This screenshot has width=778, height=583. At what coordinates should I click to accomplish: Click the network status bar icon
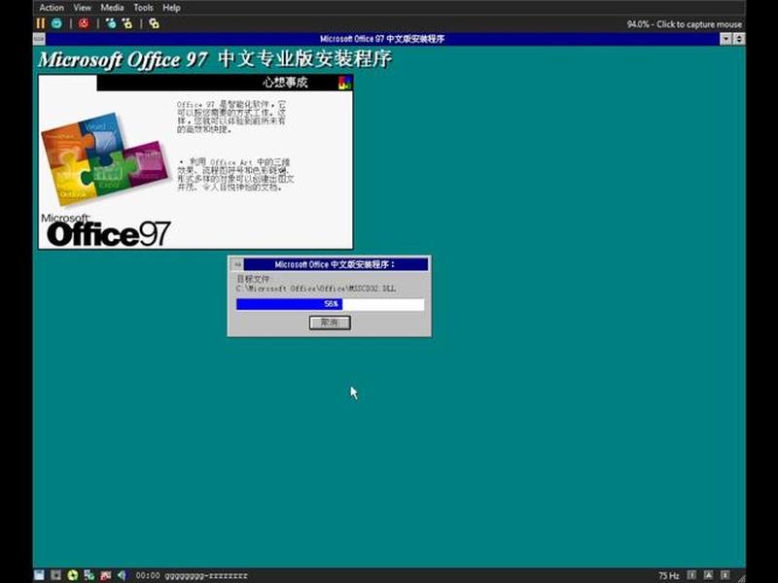pos(105,575)
